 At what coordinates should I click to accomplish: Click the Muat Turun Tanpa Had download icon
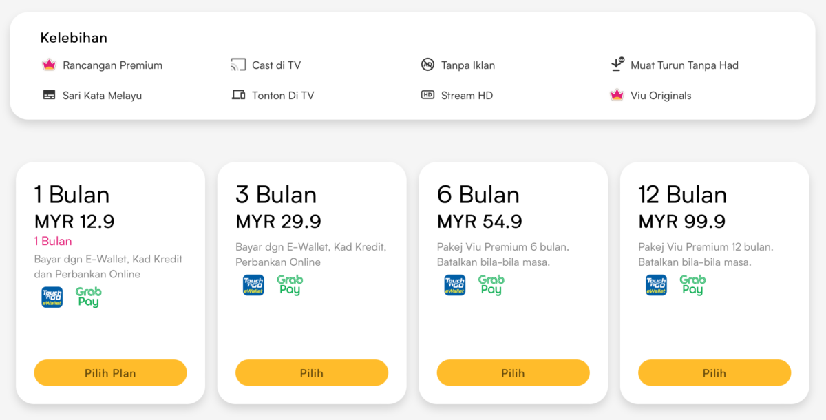coord(617,65)
